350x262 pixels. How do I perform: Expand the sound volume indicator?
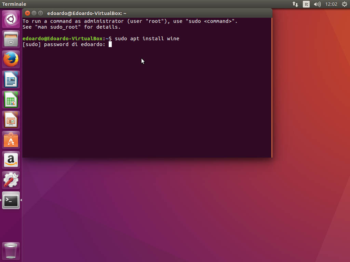click(317, 4)
